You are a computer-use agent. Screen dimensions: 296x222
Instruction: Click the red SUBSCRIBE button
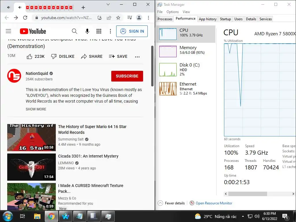click(127, 76)
